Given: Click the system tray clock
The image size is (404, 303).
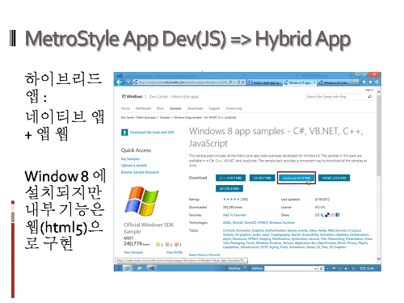Looking at the screenshot, I should (367, 268).
